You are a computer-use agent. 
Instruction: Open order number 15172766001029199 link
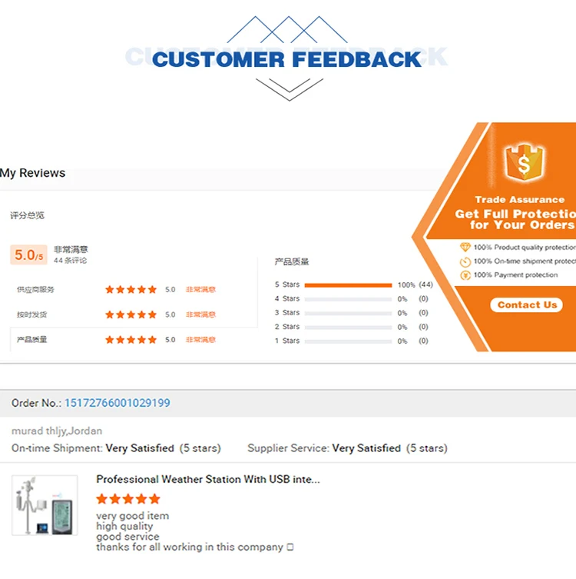[118, 403]
